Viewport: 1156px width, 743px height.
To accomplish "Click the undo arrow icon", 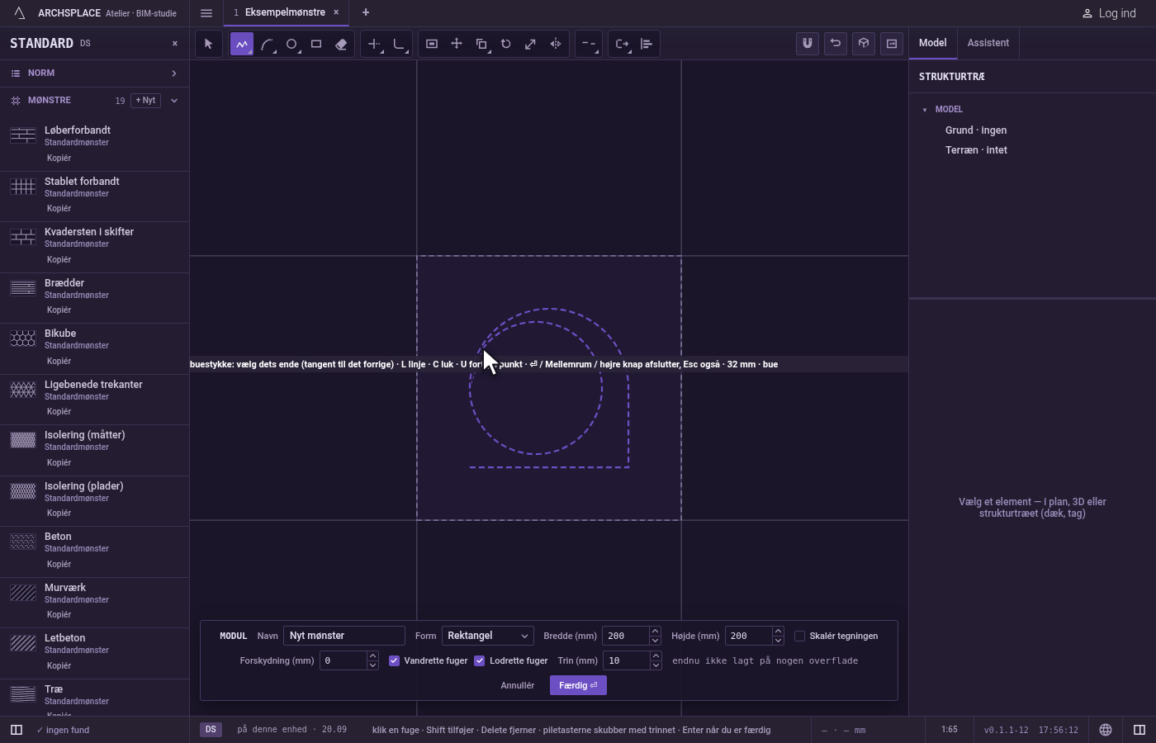I will coord(836,44).
